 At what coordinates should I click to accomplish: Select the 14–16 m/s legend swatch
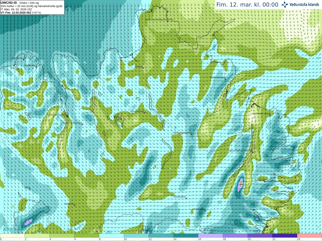click(x=186, y=236)
